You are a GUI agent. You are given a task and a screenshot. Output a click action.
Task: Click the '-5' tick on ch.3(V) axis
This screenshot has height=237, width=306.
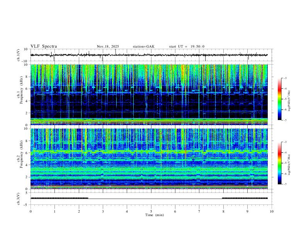[26, 205]
